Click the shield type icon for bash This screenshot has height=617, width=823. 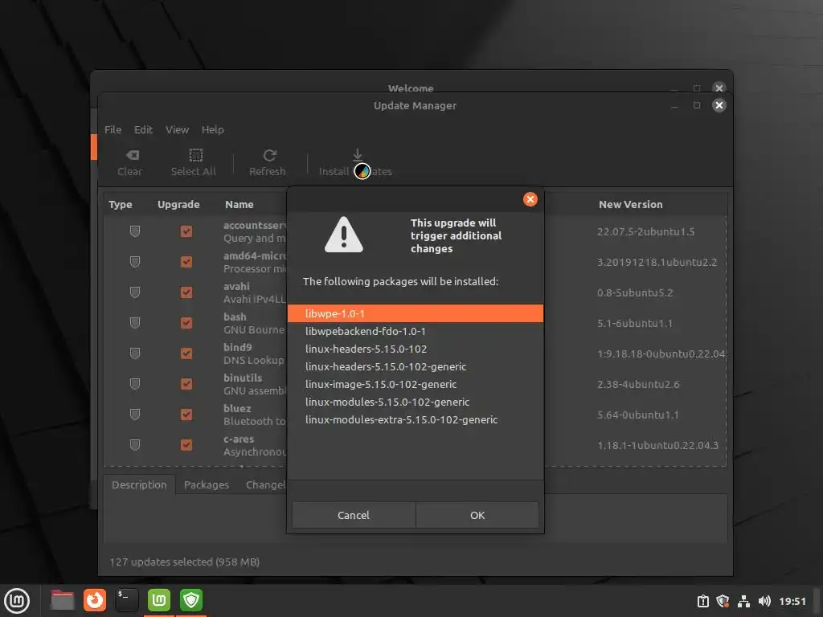(x=135, y=323)
